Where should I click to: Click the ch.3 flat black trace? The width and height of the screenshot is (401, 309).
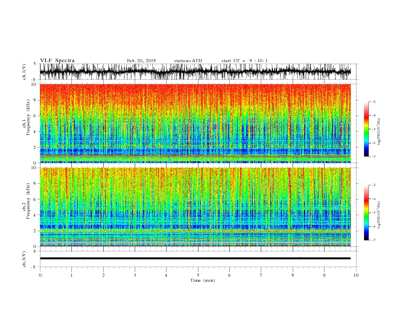(x=195, y=259)
